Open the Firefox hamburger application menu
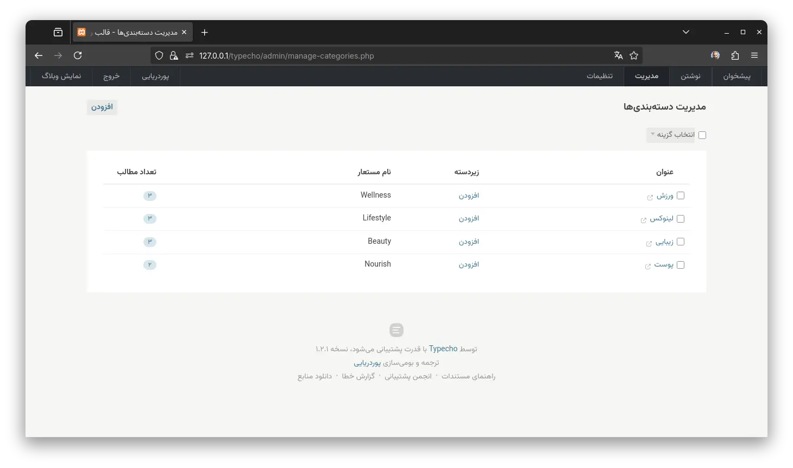Screen dimensions: 793x468 (x=754, y=55)
